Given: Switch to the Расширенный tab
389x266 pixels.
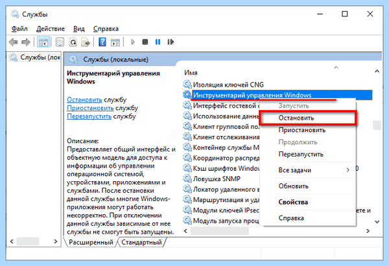Looking at the screenshot, I should (91, 242).
